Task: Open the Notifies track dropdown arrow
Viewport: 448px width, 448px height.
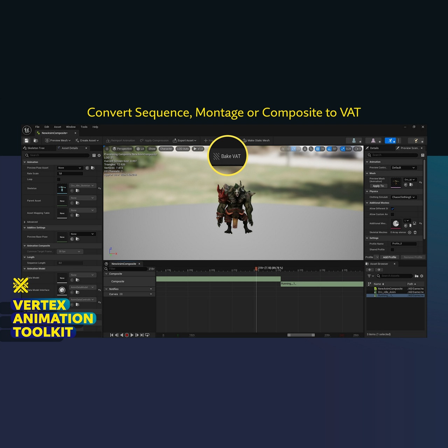Action: pos(151,289)
